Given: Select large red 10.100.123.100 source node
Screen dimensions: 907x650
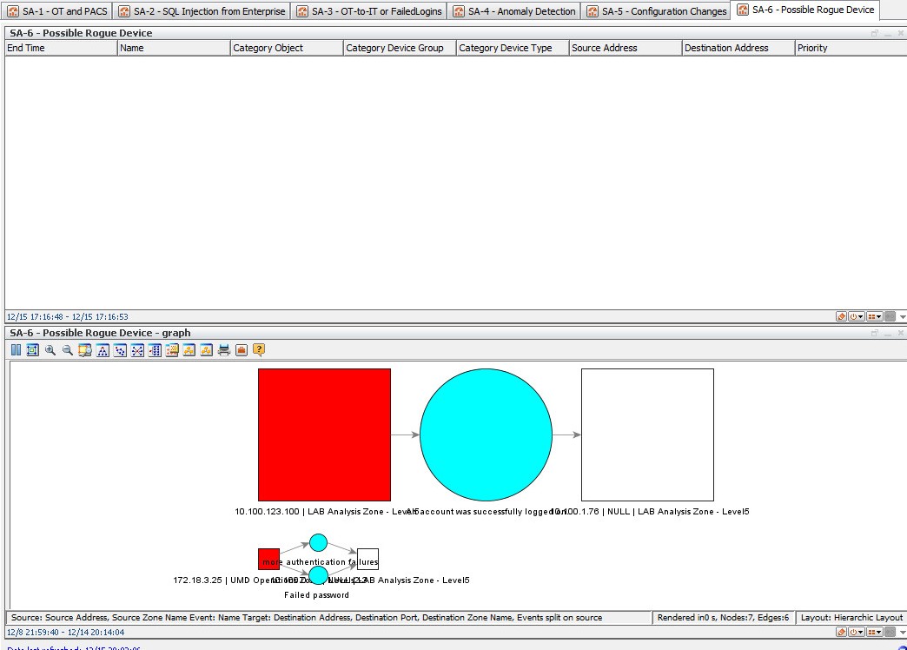Looking at the screenshot, I should coord(324,434).
